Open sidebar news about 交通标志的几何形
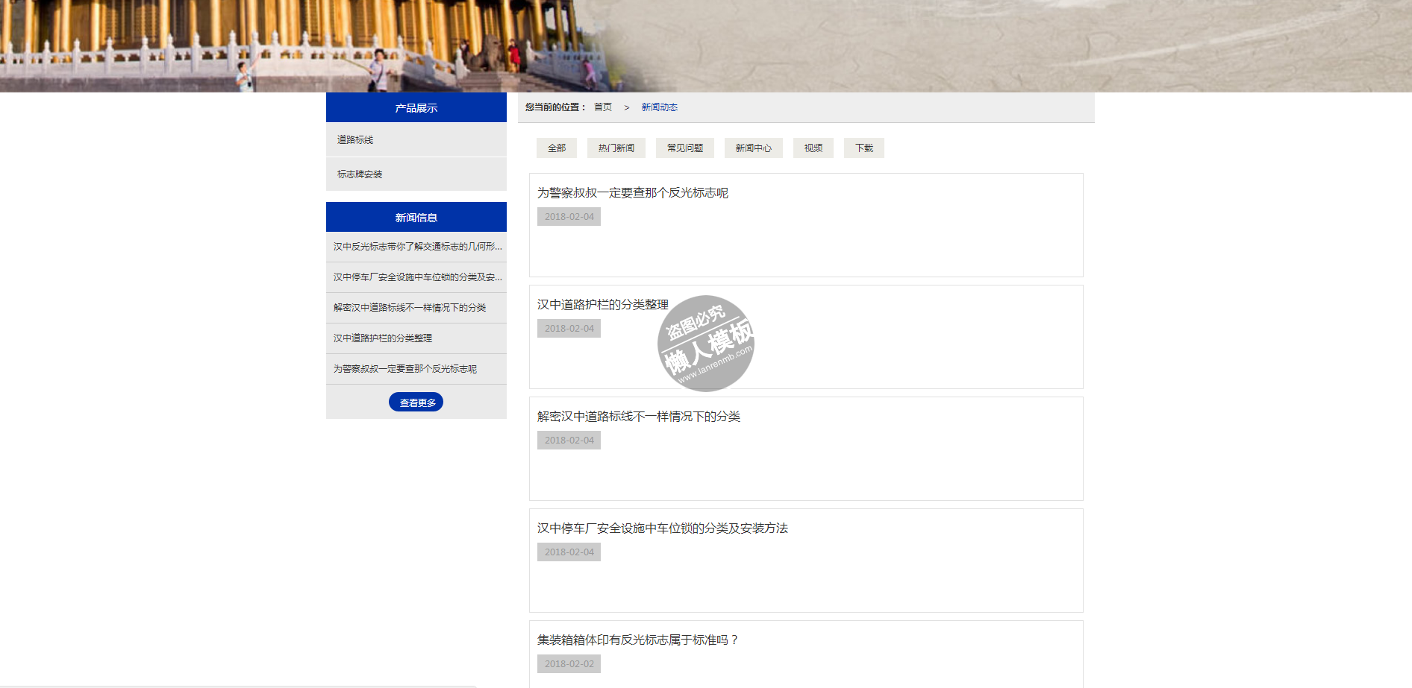1412x688 pixels. [417, 247]
